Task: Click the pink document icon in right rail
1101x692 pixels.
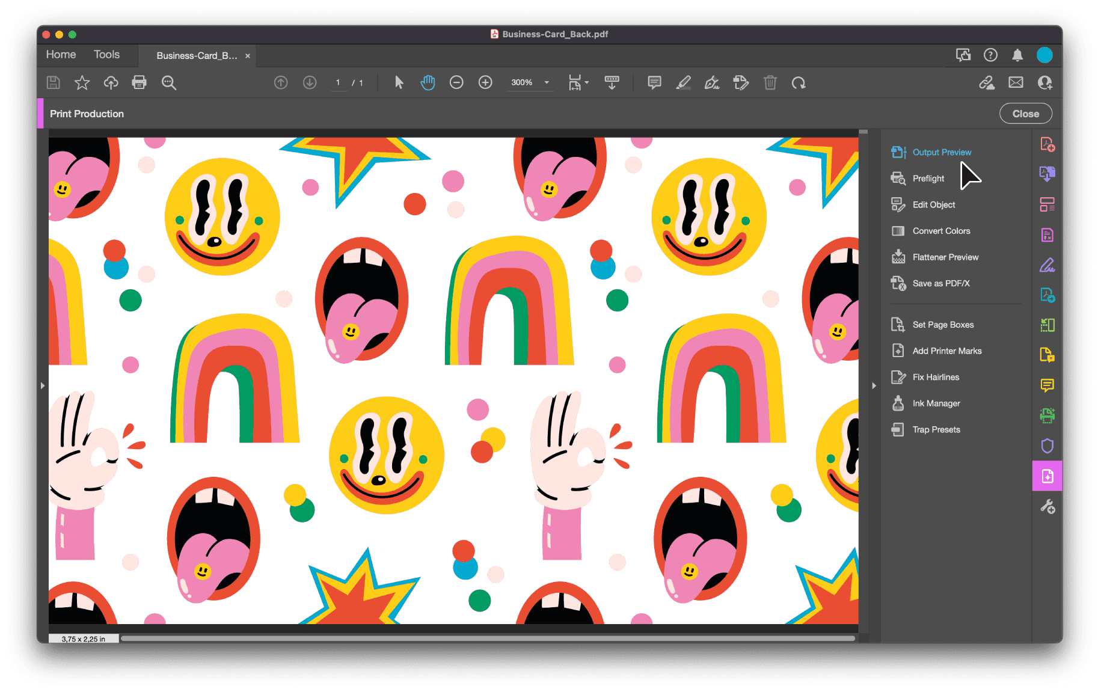Action: [x=1047, y=234]
